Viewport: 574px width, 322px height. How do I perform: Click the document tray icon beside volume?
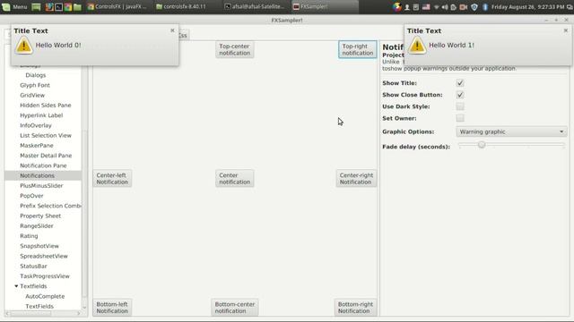coord(454,7)
